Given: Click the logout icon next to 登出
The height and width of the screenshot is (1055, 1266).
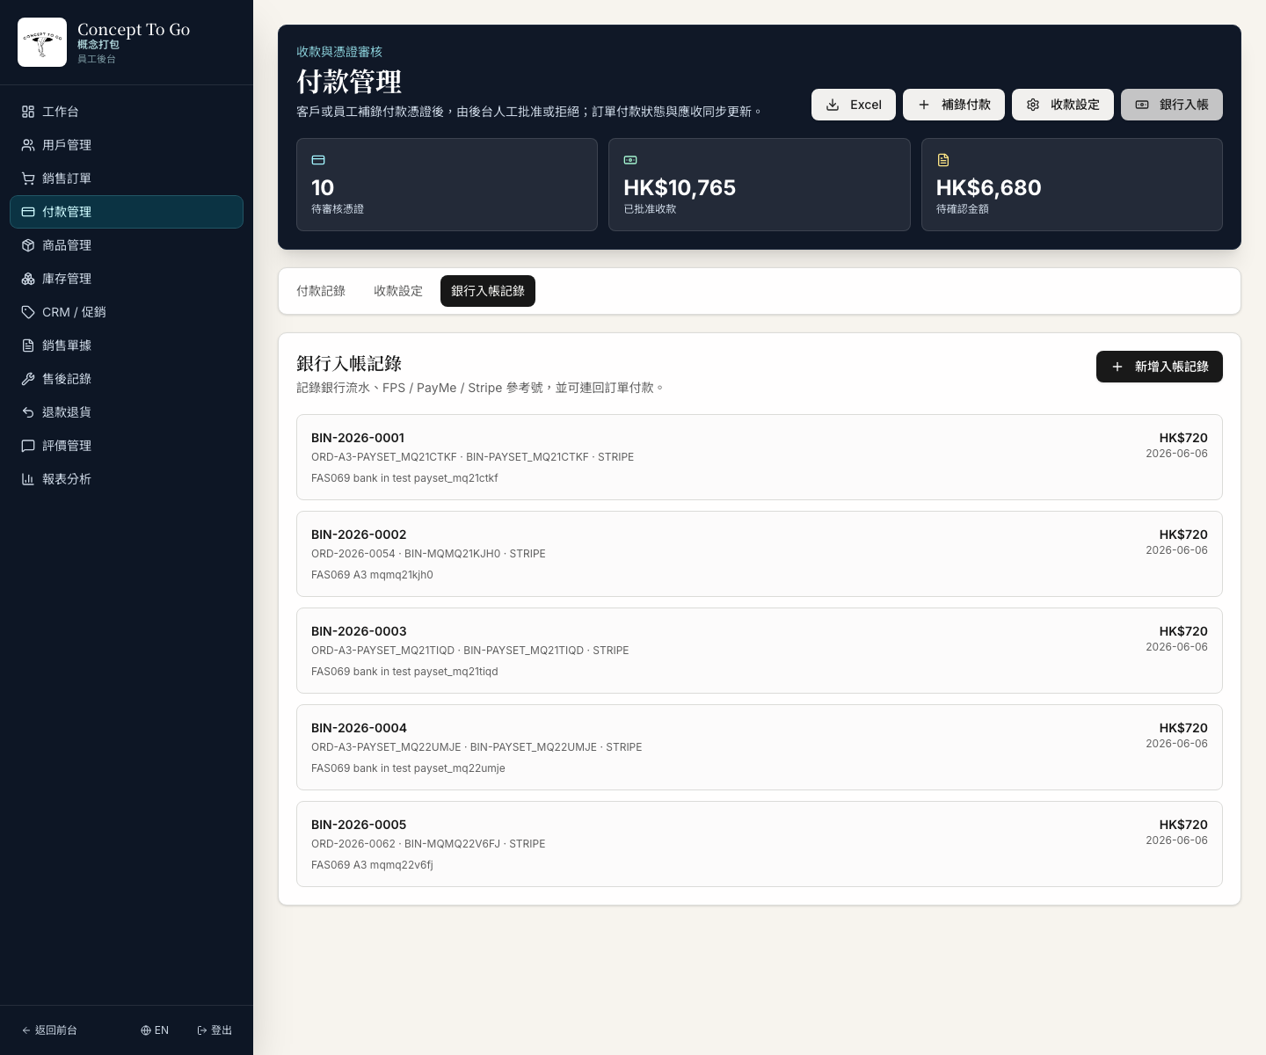Looking at the screenshot, I should point(202,1030).
